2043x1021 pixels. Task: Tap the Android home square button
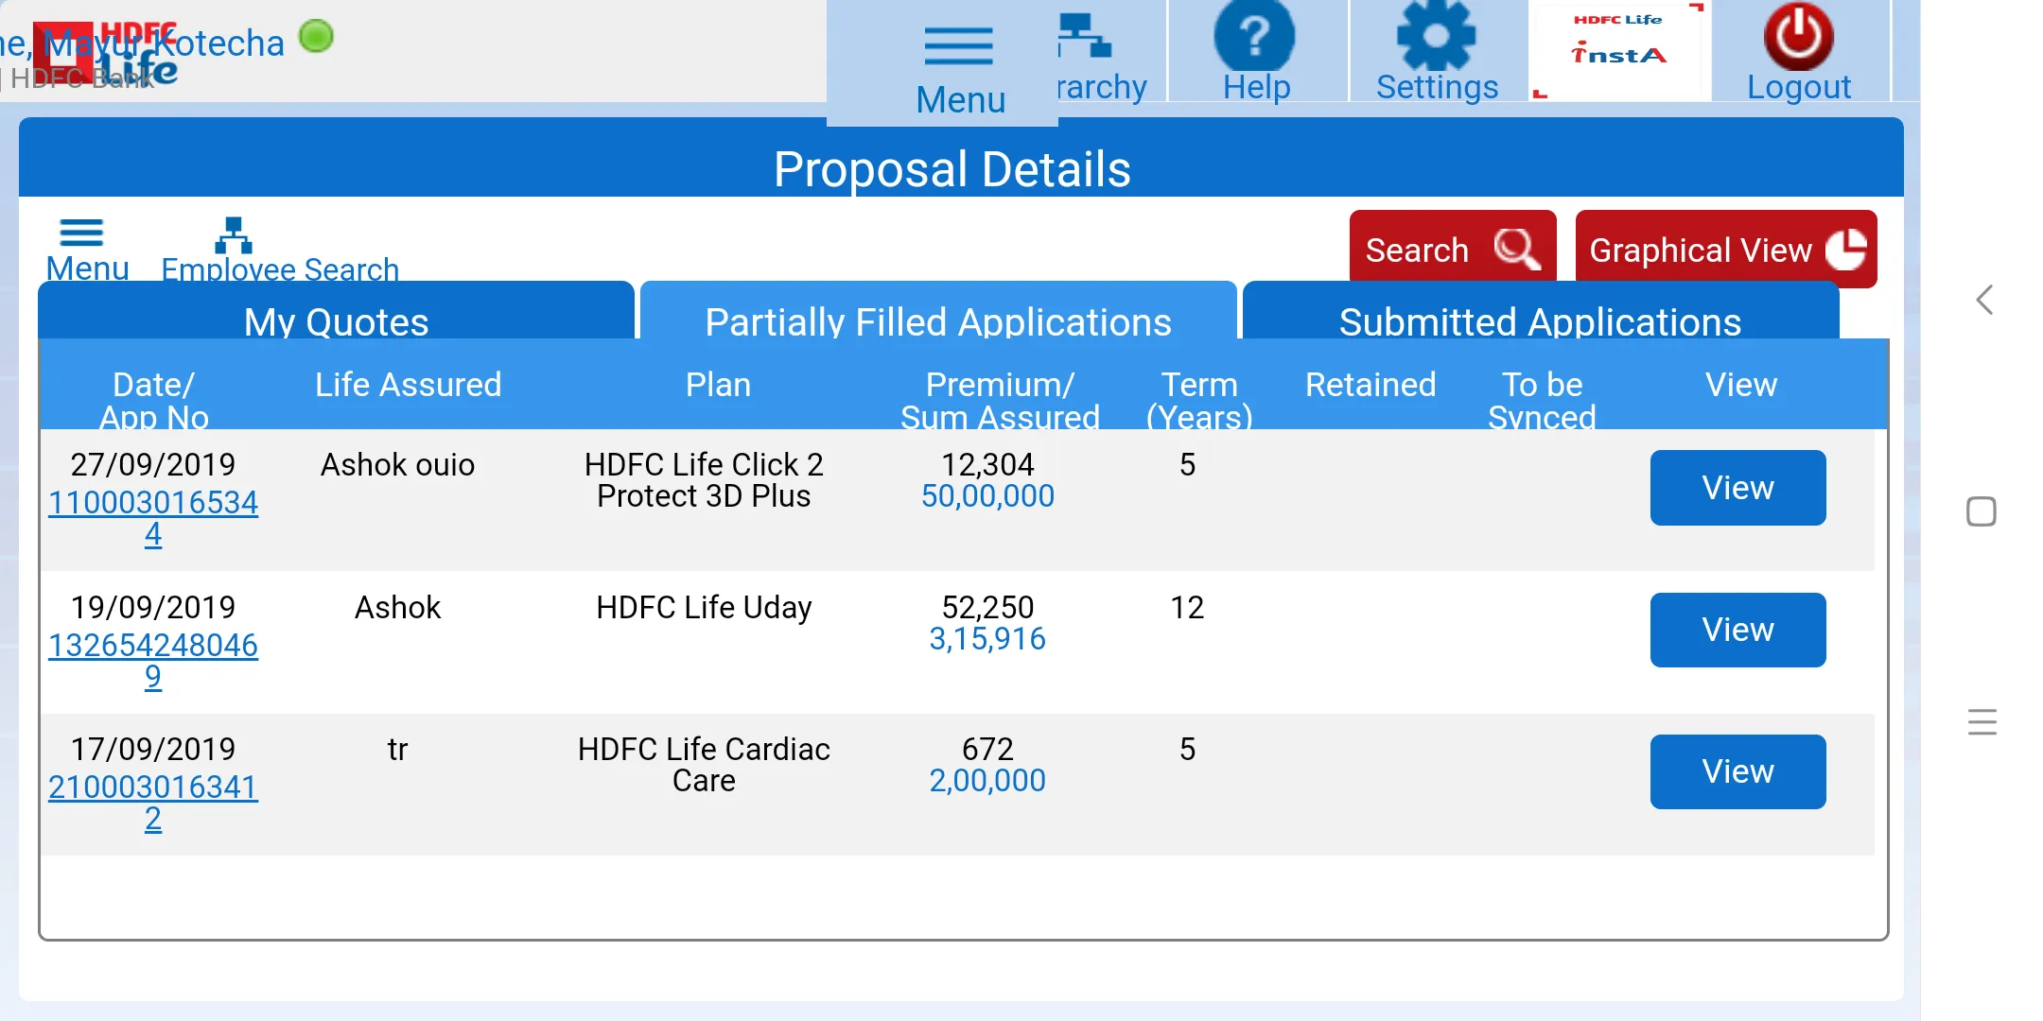(1982, 511)
